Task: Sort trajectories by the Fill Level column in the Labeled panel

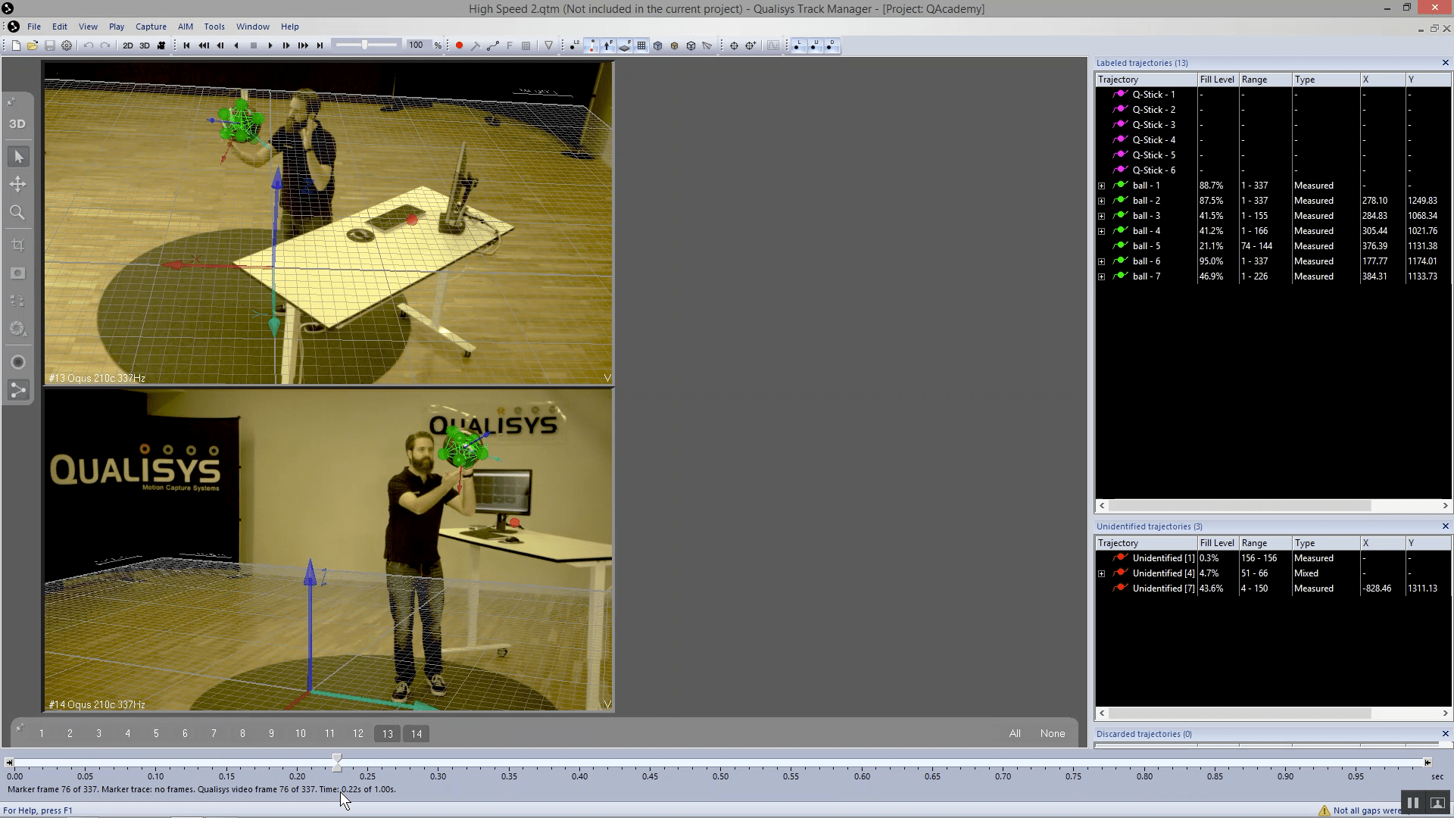Action: [x=1217, y=80]
